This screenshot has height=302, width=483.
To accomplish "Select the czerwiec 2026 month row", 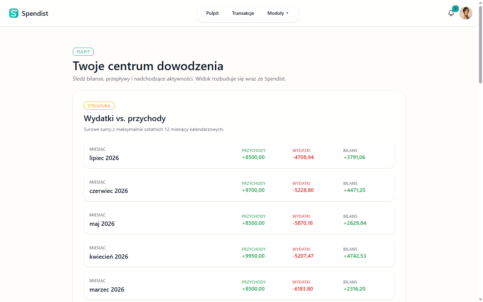I will (x=239, y=187).
